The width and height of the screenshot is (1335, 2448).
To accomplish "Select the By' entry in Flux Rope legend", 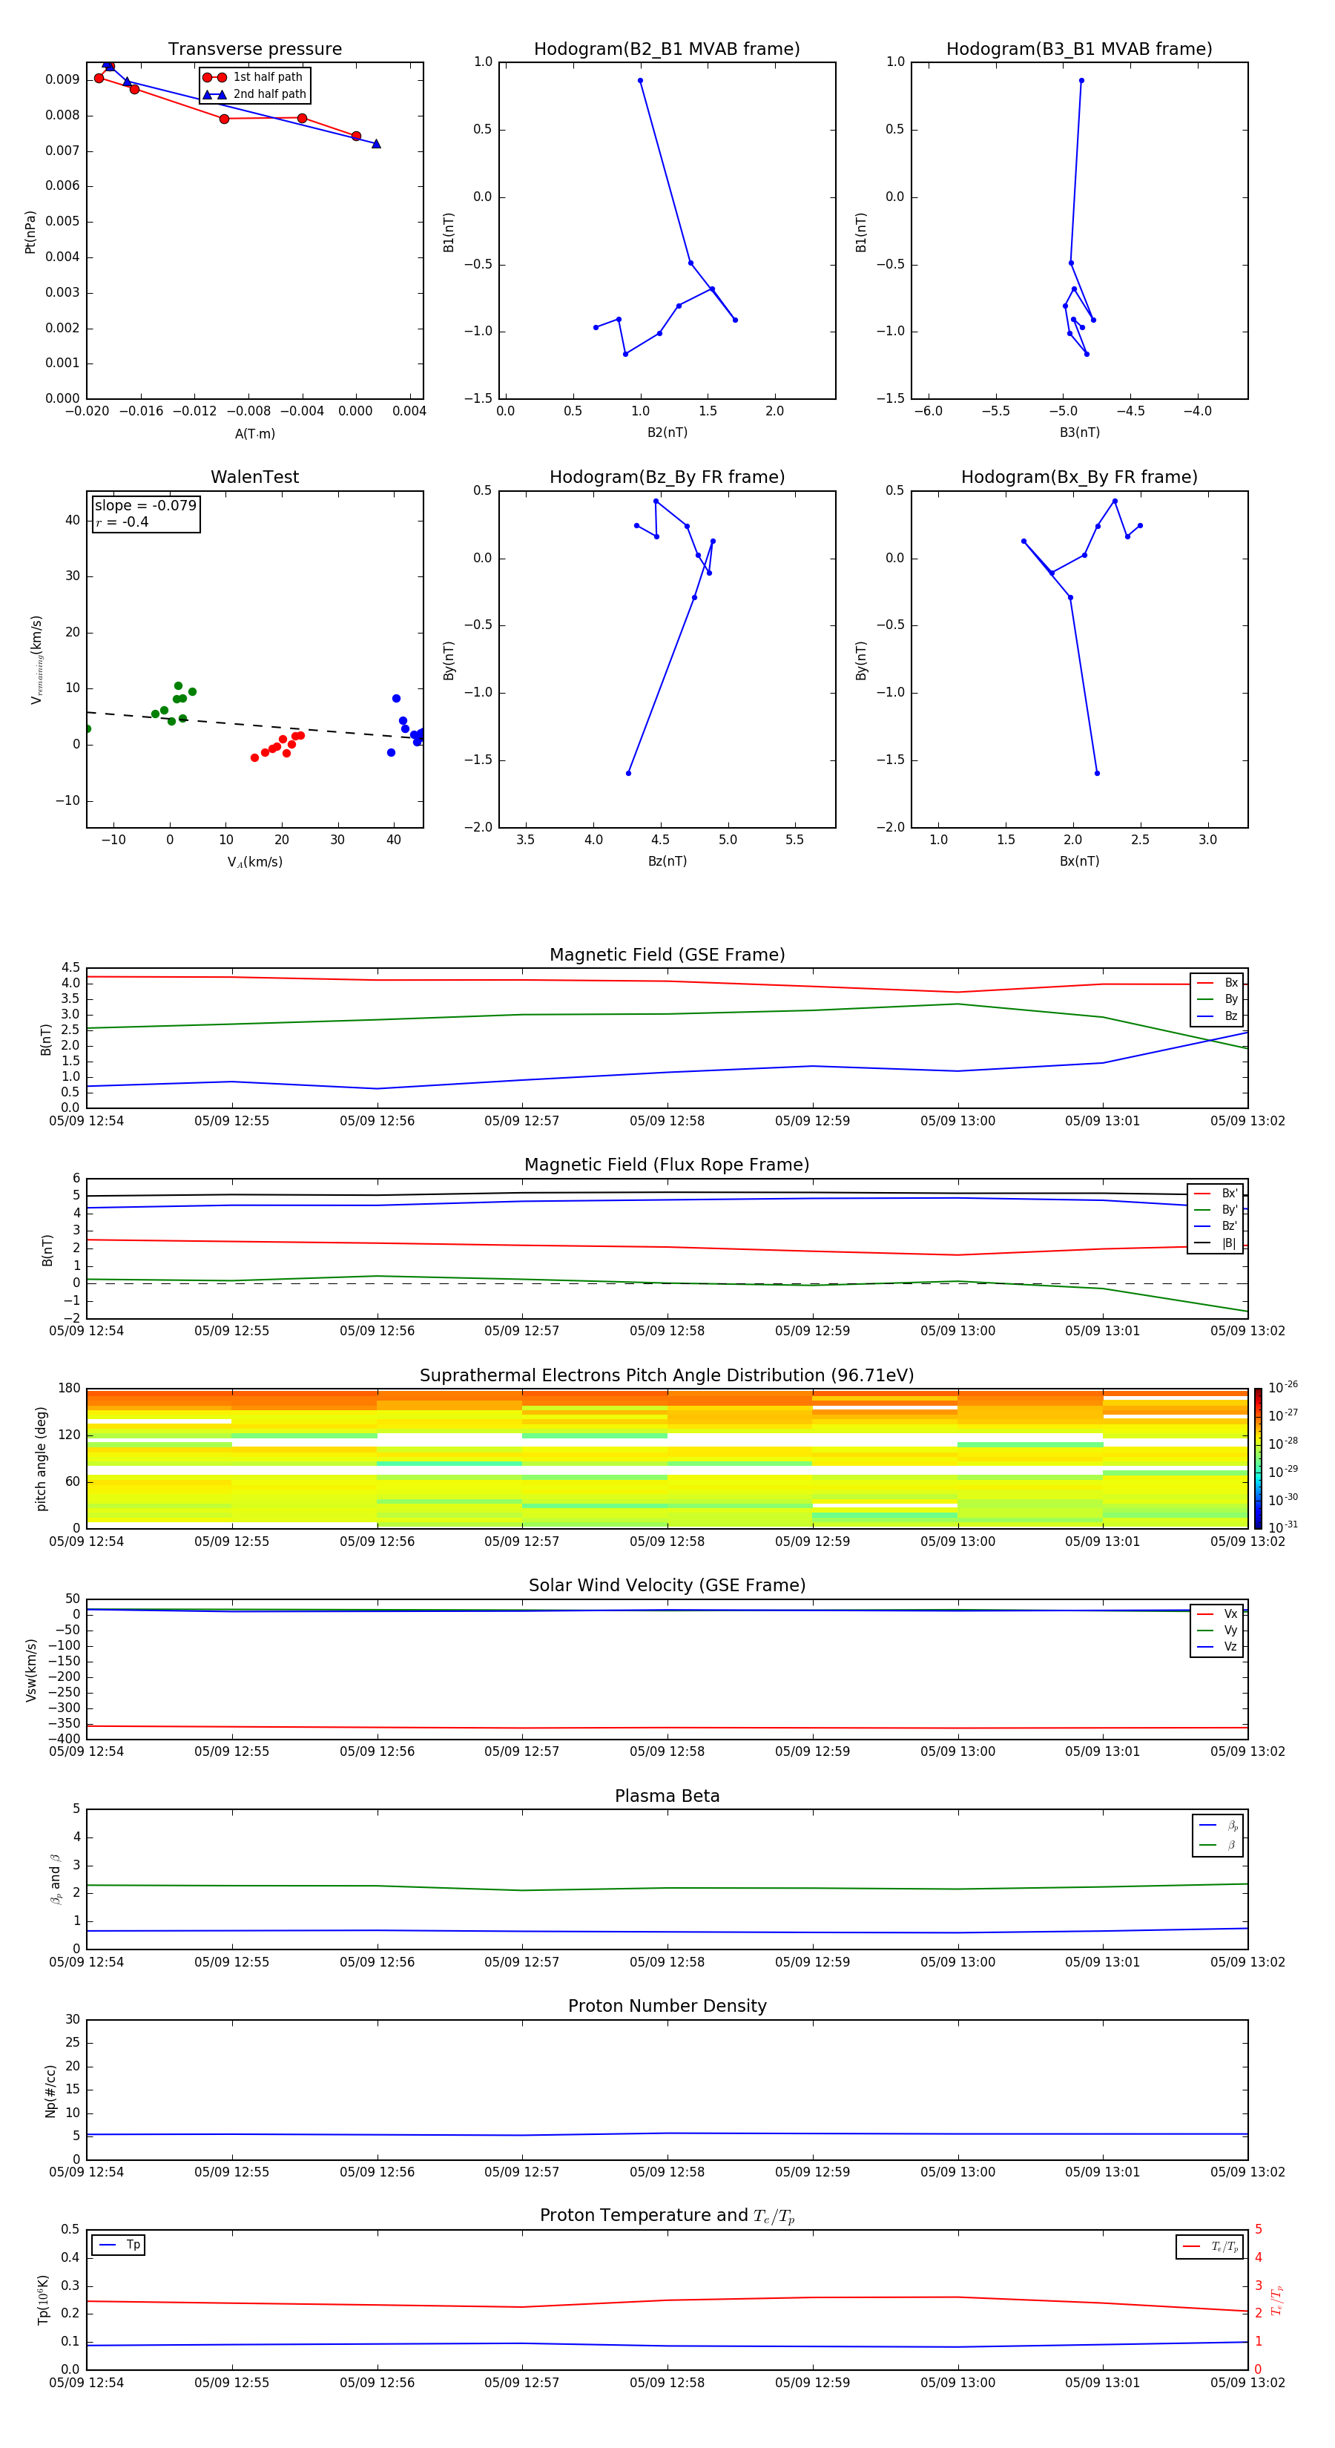I will 1216,1210.
